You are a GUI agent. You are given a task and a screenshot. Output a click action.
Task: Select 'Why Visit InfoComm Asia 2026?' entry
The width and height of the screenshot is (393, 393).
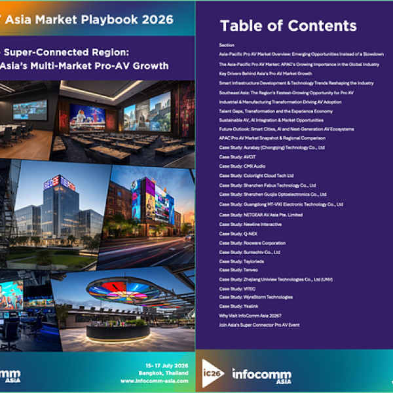pyautogui.click(x=250, y=316)
